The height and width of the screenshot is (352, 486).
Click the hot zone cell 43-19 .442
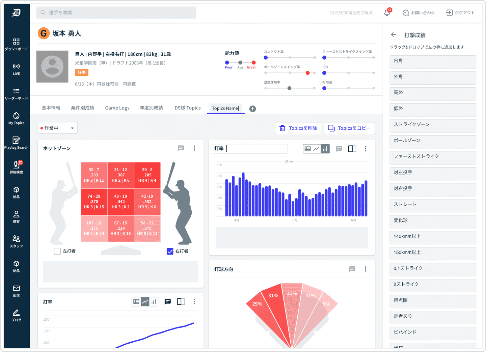[120, 202]
